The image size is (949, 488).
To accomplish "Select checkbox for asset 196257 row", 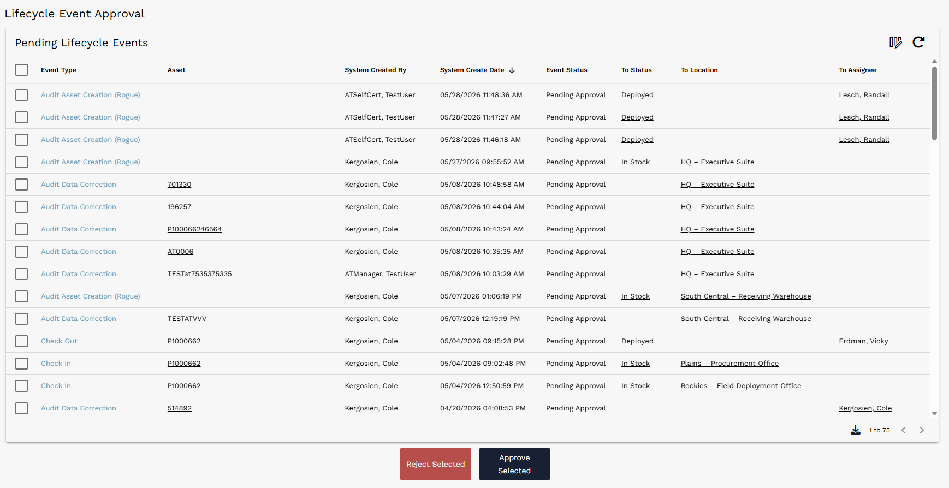I will [22, 207].
